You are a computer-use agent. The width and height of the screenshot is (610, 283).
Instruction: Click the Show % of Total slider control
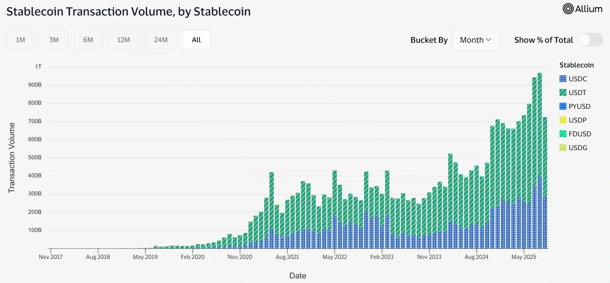click(591, 40)
